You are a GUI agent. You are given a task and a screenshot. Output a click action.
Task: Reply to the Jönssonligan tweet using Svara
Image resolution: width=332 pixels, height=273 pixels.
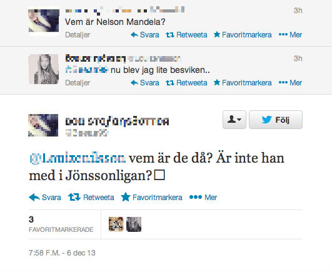45,198
